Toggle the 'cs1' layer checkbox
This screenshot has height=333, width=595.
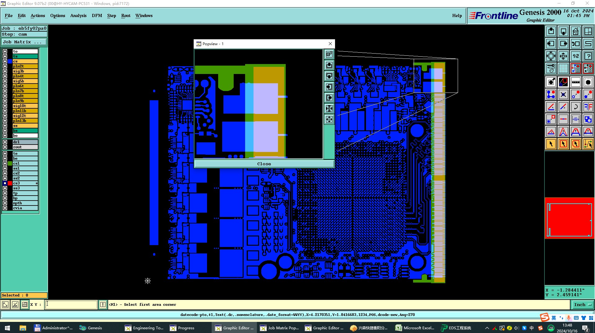click(x=5, y=163)
